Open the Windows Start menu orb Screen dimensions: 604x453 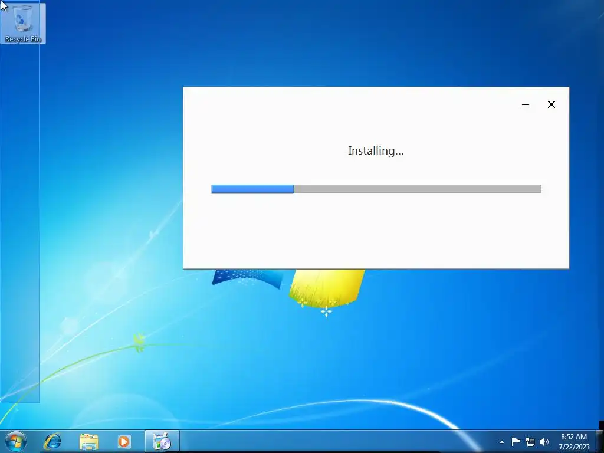pyautogui.click(x=16, y=441)
